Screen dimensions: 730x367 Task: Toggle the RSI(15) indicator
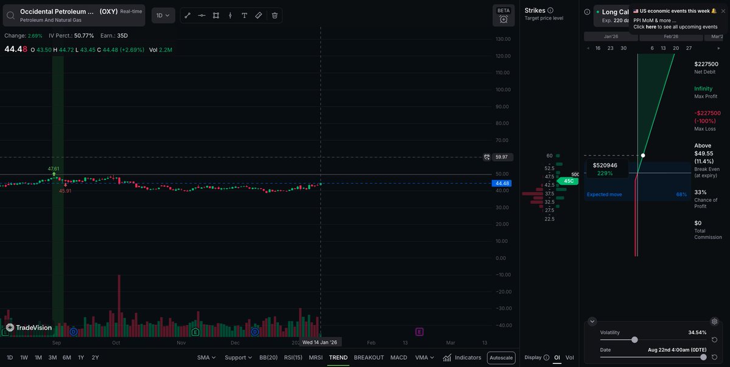pyautogui.click(x=293, y=357)
